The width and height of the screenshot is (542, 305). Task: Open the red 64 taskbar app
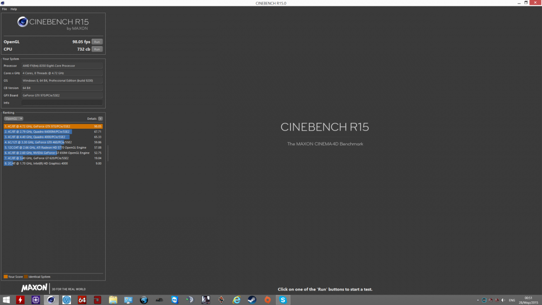pyautogui.click(x=82, y=300)
